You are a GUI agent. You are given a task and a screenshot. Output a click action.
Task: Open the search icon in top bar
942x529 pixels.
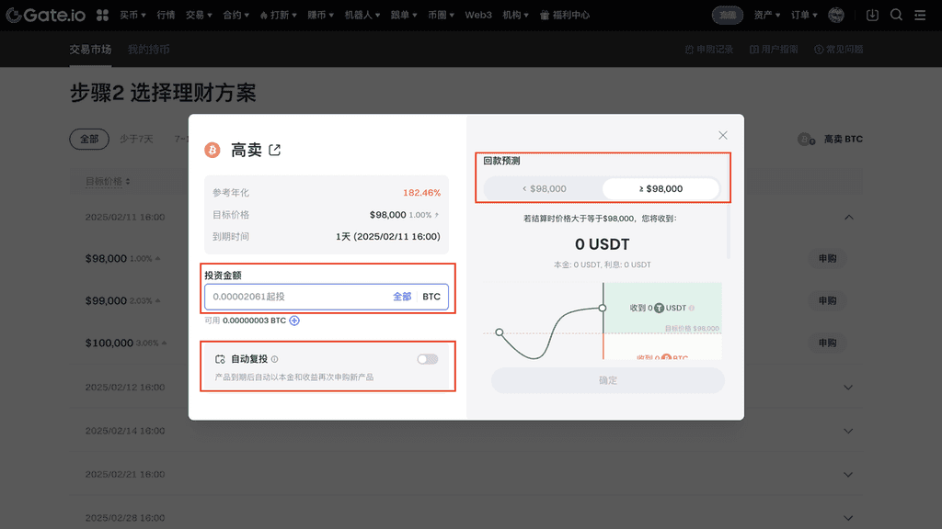(896, 15)
